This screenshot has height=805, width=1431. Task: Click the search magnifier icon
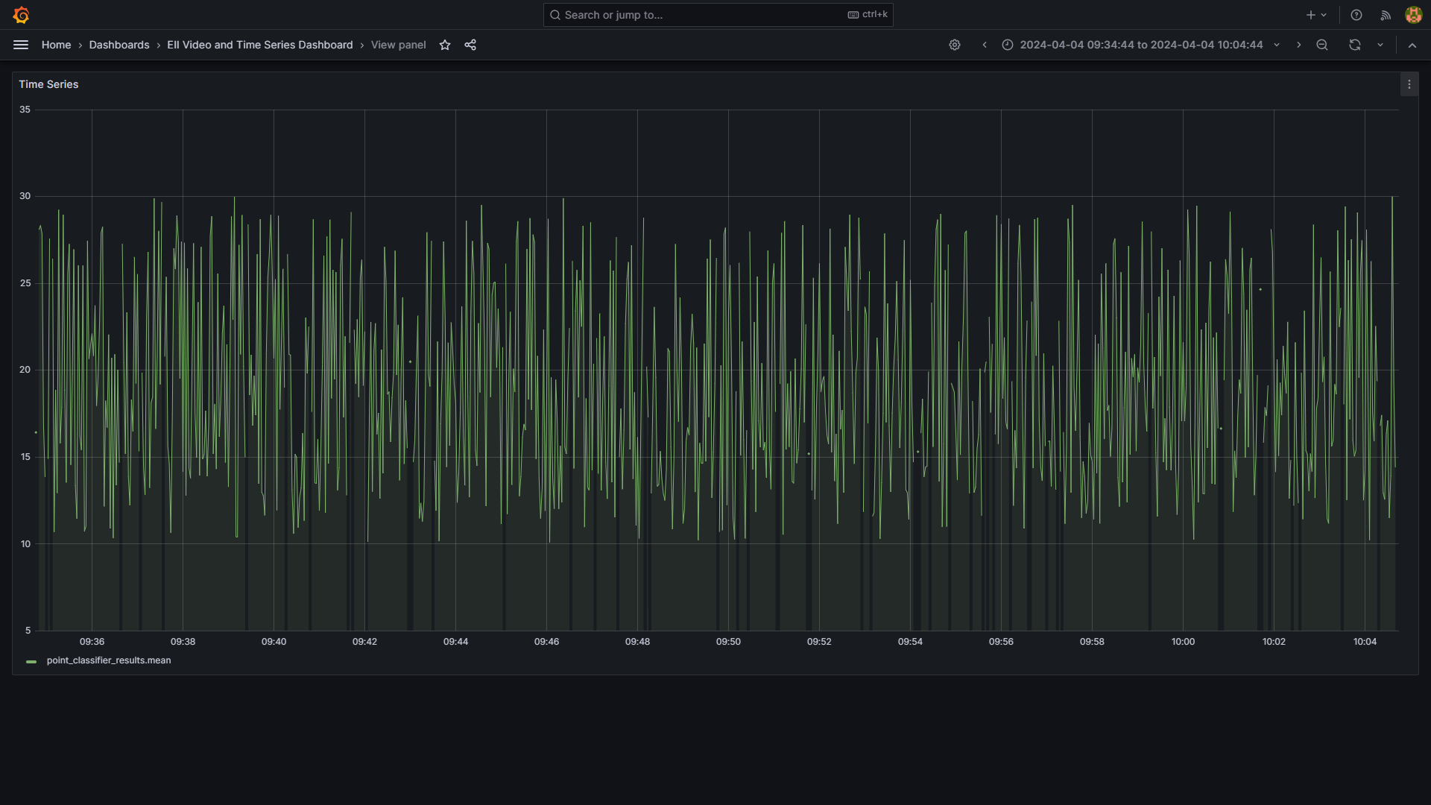tap(555, 15)
